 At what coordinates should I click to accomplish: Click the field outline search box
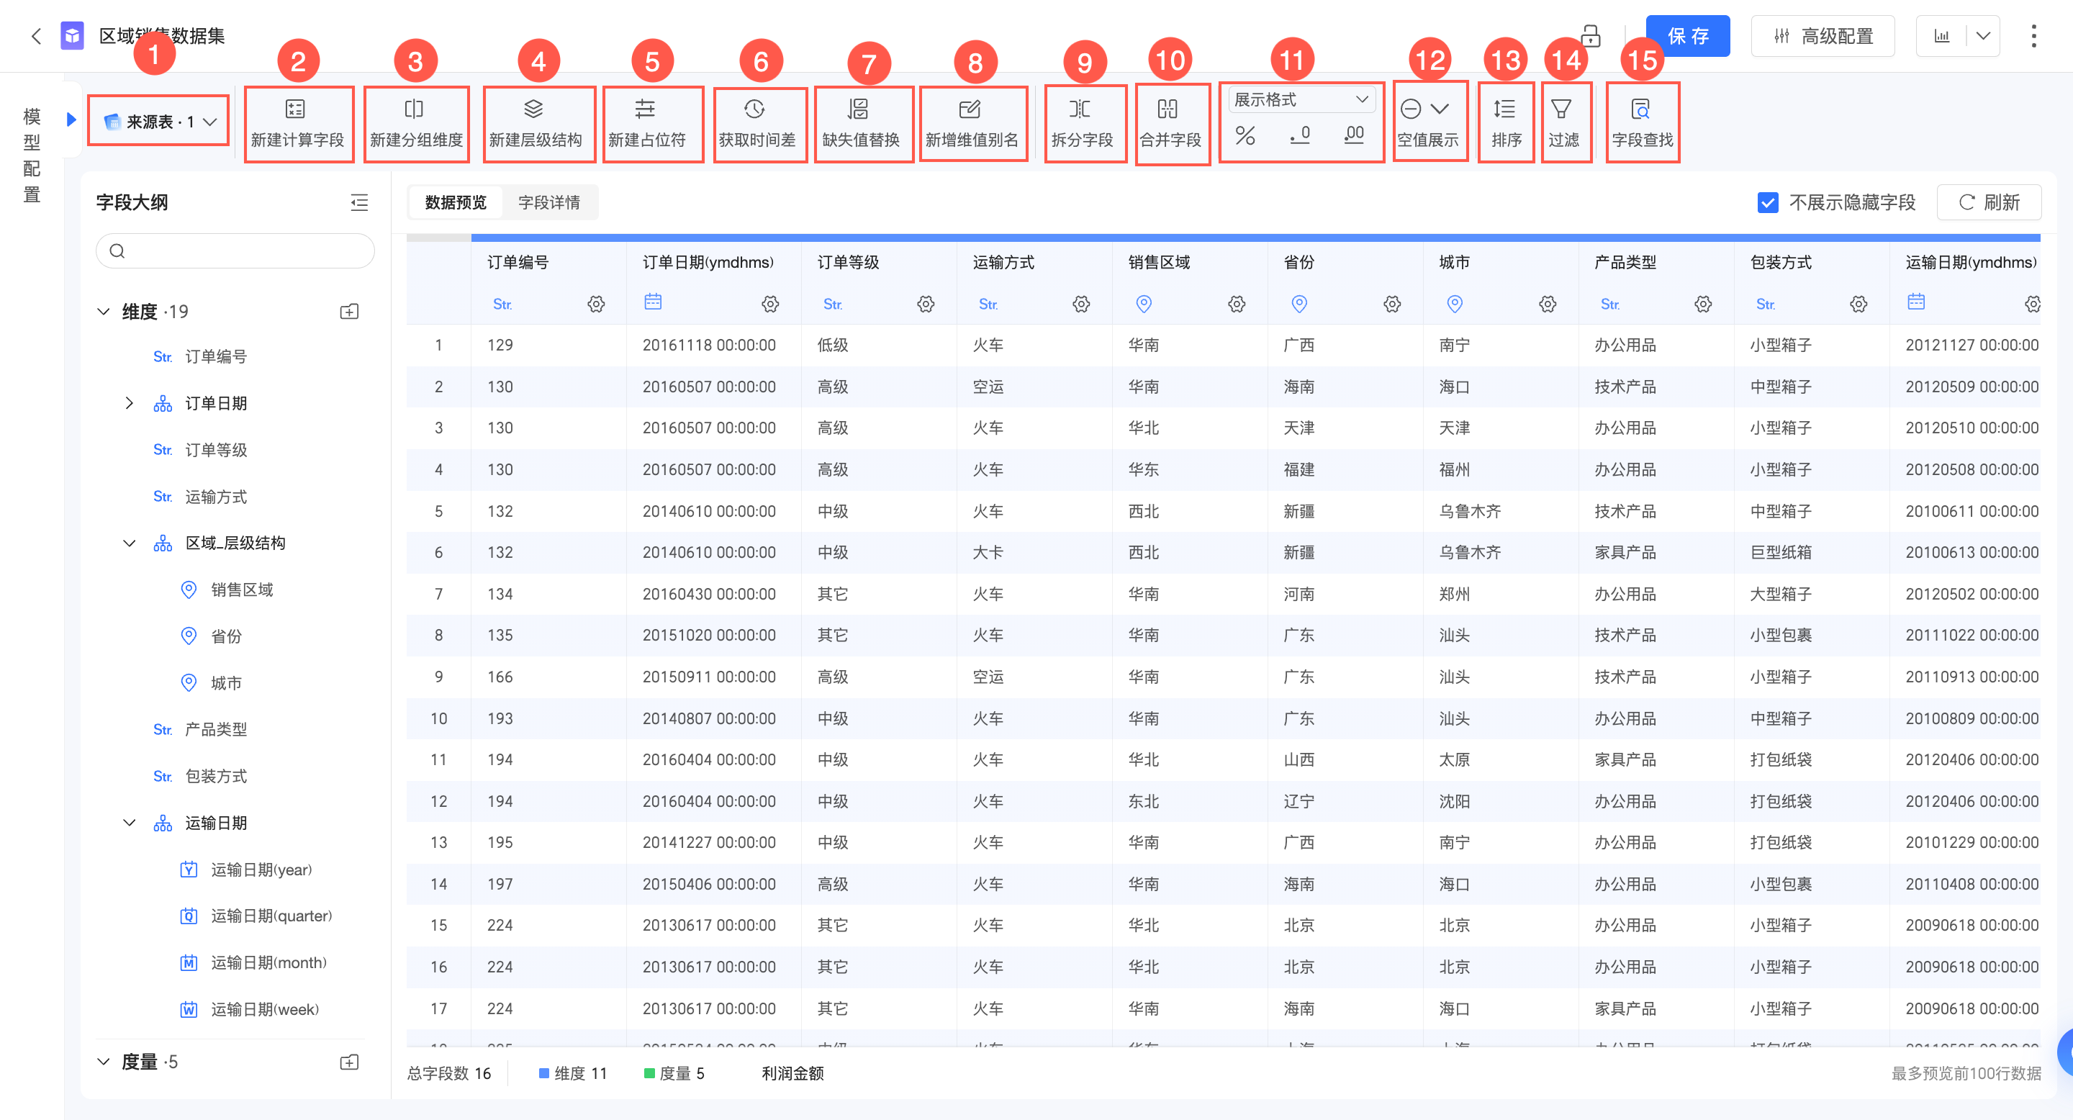[235, 251]
